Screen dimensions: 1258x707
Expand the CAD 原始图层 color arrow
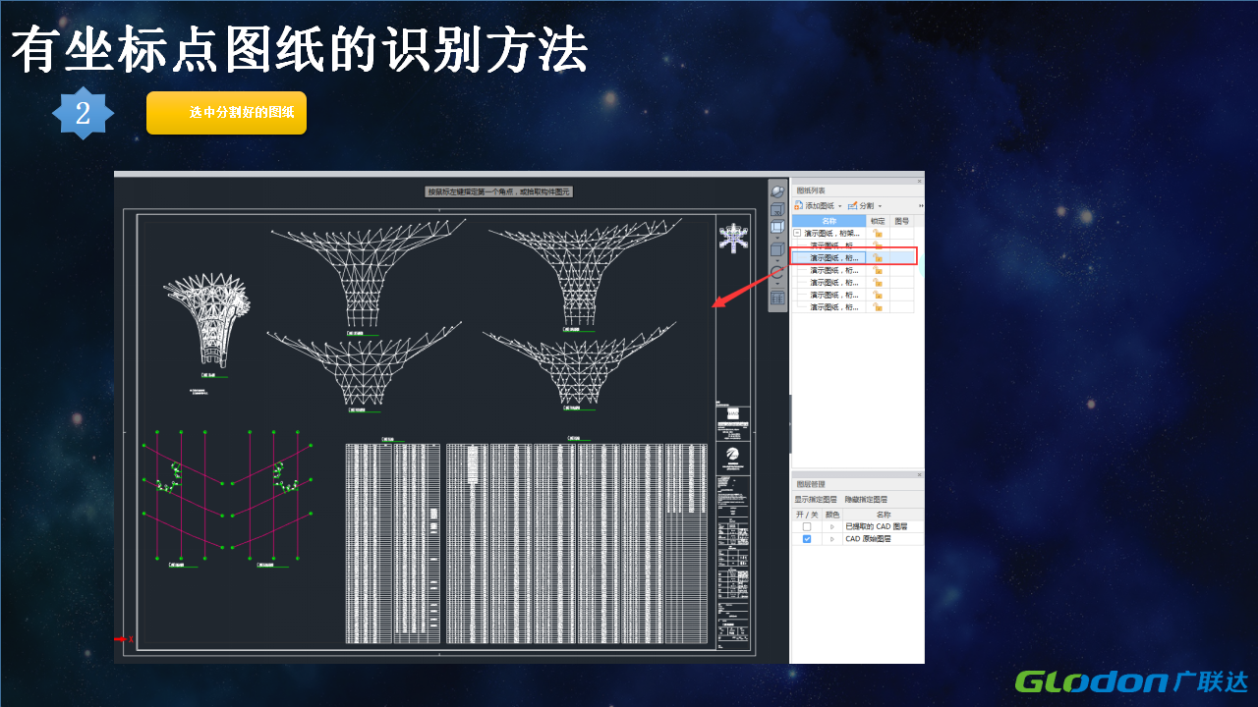[x=832, y=539]
